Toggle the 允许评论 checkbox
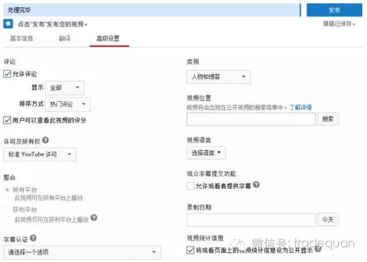 click(7, 73)
